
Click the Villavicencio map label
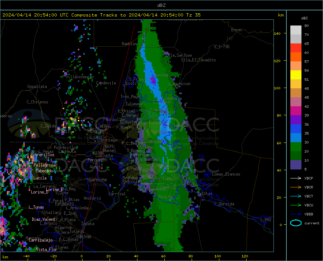coord(80,77)
